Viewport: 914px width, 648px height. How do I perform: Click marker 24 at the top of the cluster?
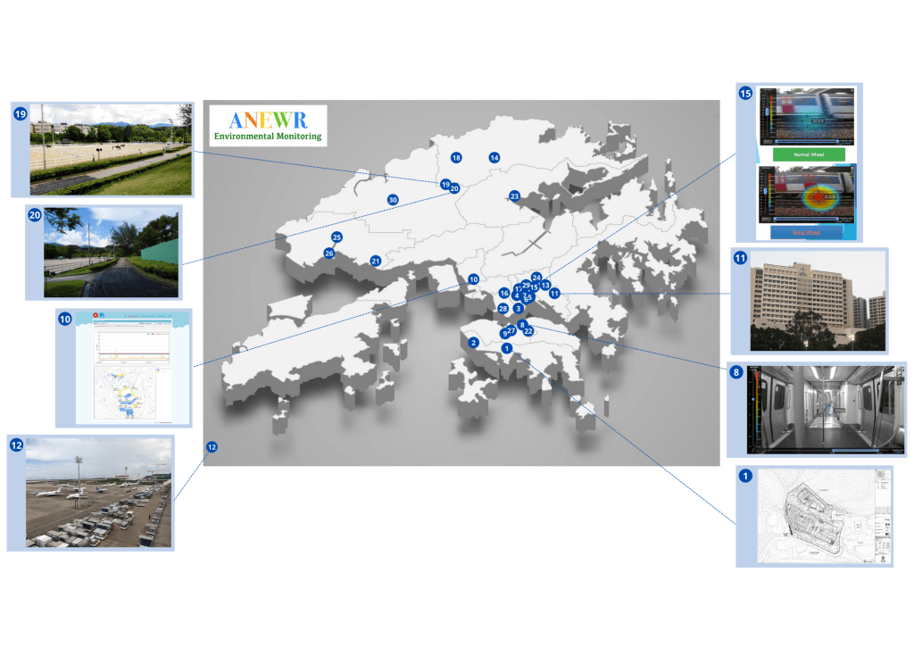point(536,278)
